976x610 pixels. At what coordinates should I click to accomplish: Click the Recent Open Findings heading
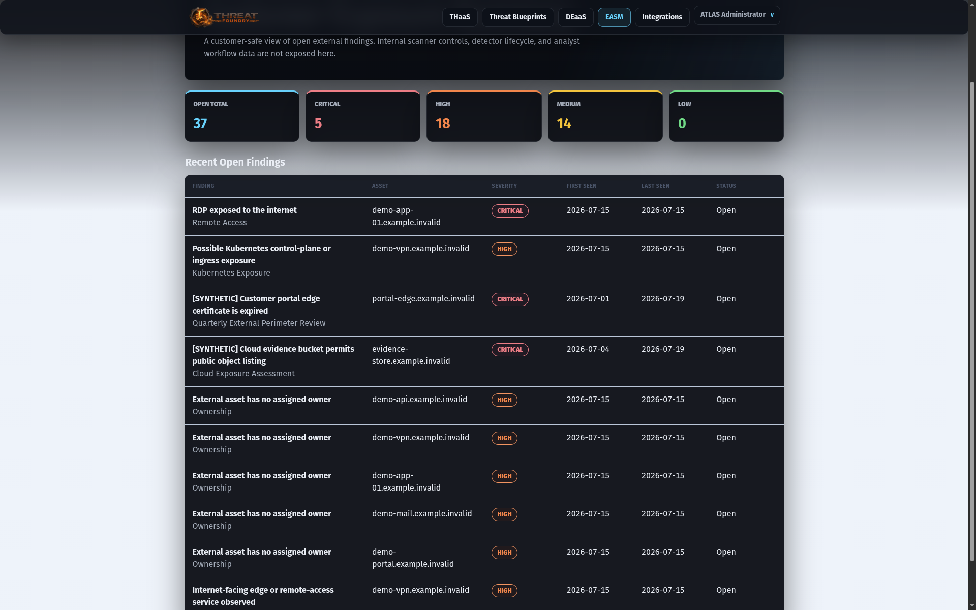click(235, 162)
